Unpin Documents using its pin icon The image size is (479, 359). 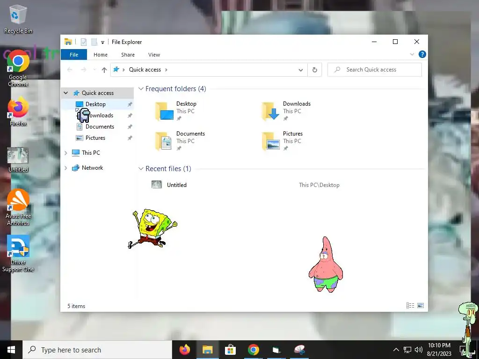[x=130, y=127]
